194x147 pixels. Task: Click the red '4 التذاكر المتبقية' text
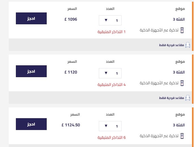112,85
